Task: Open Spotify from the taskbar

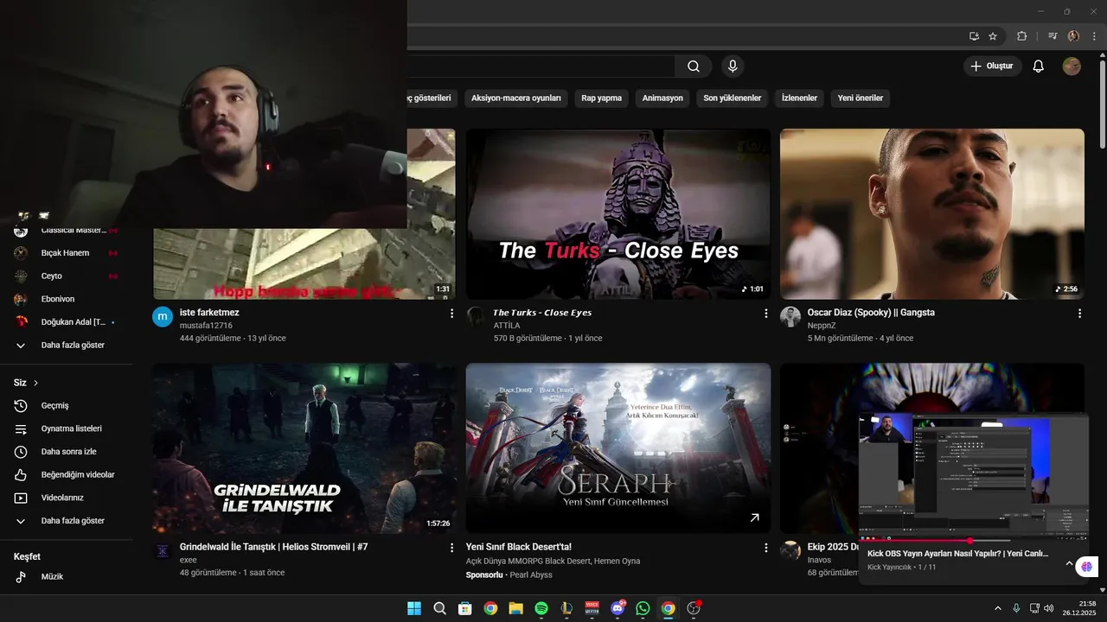Action: [541, 608]
